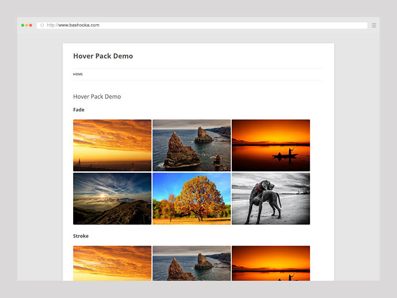The image size is (397, 298).
Task: Open the canoe silhouette thumbnail under Stroke
Action: pos(270,263)
